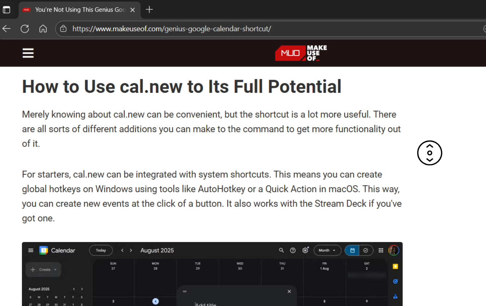Close the MakeUseOf article tab

(x=133, y=10)
